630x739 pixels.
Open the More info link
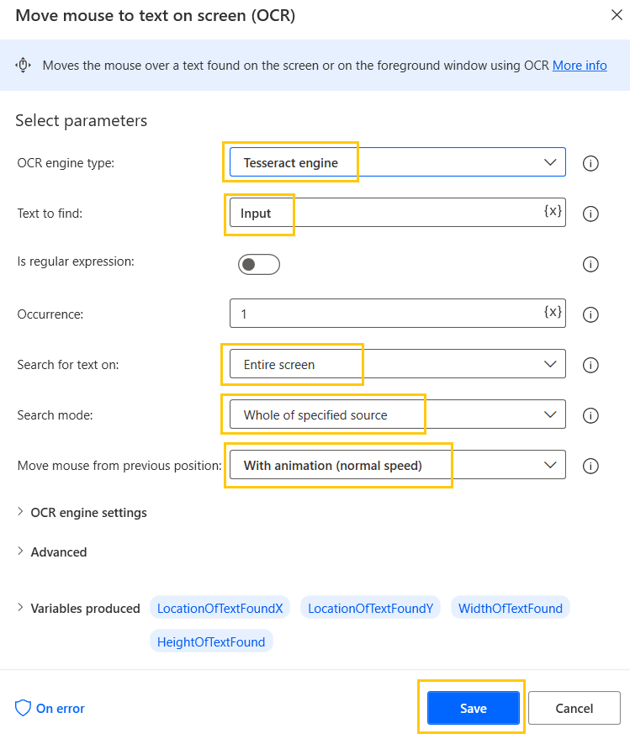click(x=580, y=65)
